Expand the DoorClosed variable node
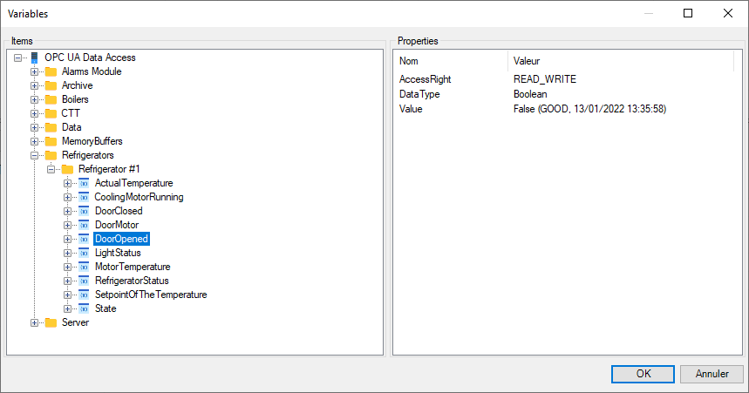 point(68,211)
